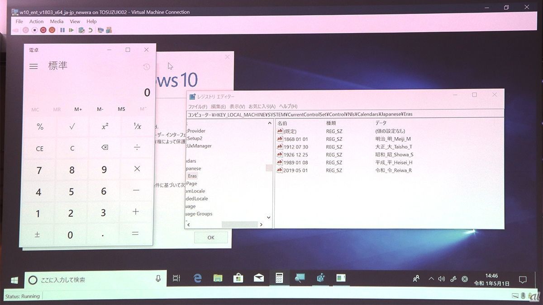
Task: Open the Windows Start menu
Action: (14, 280)
